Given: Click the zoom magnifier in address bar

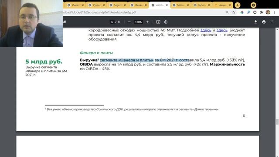Looking at the screenshot, I should 227,12.
